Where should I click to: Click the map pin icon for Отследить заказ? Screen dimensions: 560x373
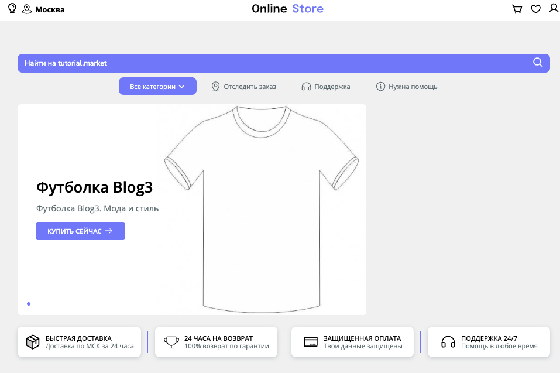[215, 87]
